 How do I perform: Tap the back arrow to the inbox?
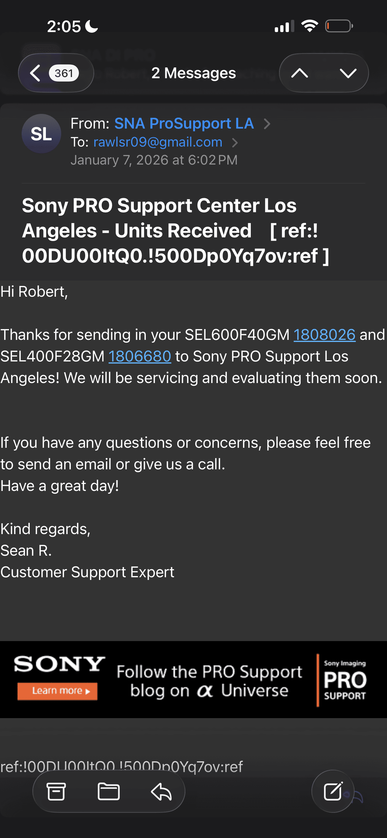tap(35, 73)
